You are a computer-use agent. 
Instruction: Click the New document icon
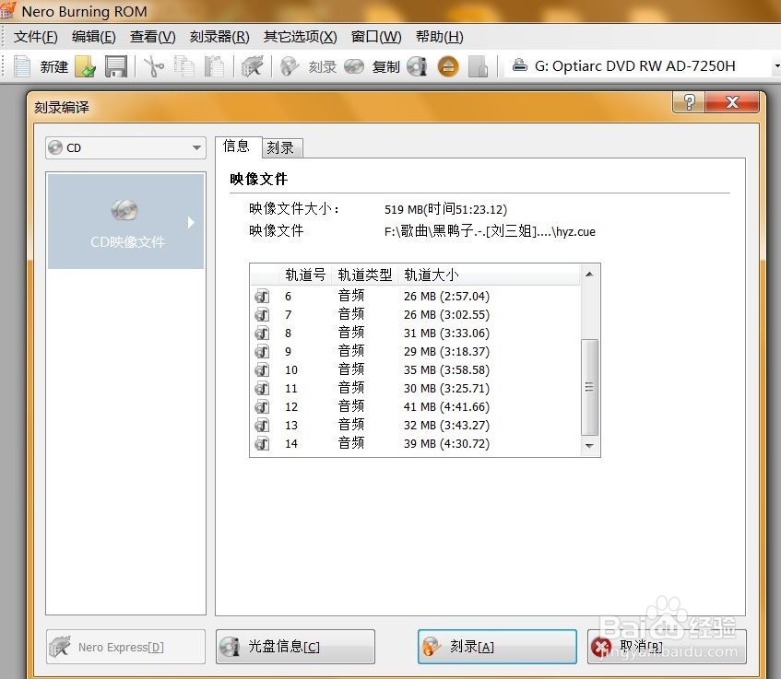(x=22, y=66)
